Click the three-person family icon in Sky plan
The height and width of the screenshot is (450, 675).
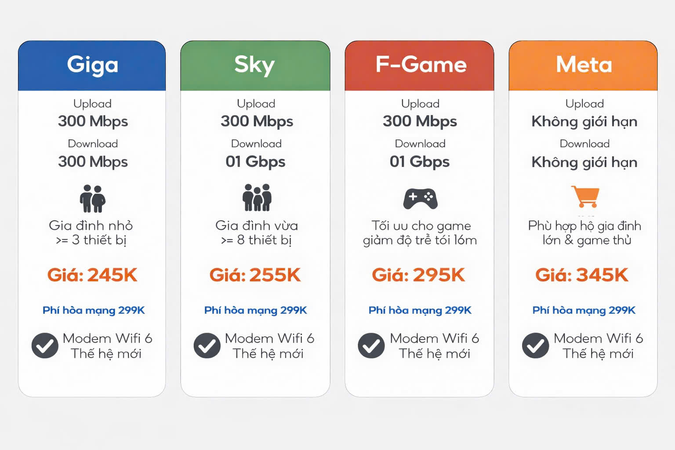(x=257, y=198)
